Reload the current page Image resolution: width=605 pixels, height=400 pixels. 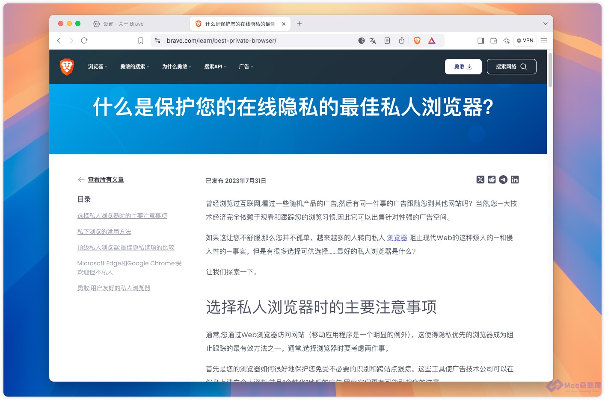coord(84,41)
